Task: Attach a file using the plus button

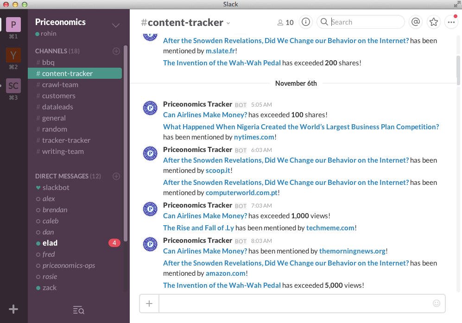Action: (149, 303)
